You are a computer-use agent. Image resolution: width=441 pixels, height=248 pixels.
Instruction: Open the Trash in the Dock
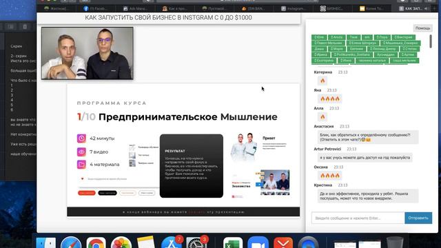[x=395, y=242]
